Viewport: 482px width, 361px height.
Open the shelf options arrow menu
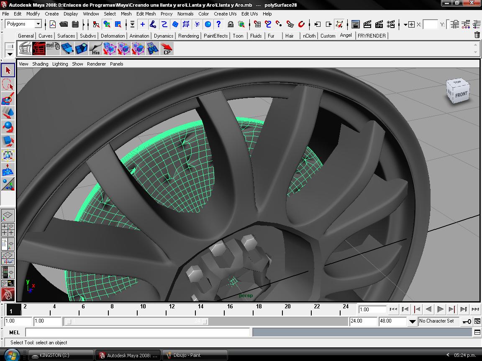click(10, 54)
